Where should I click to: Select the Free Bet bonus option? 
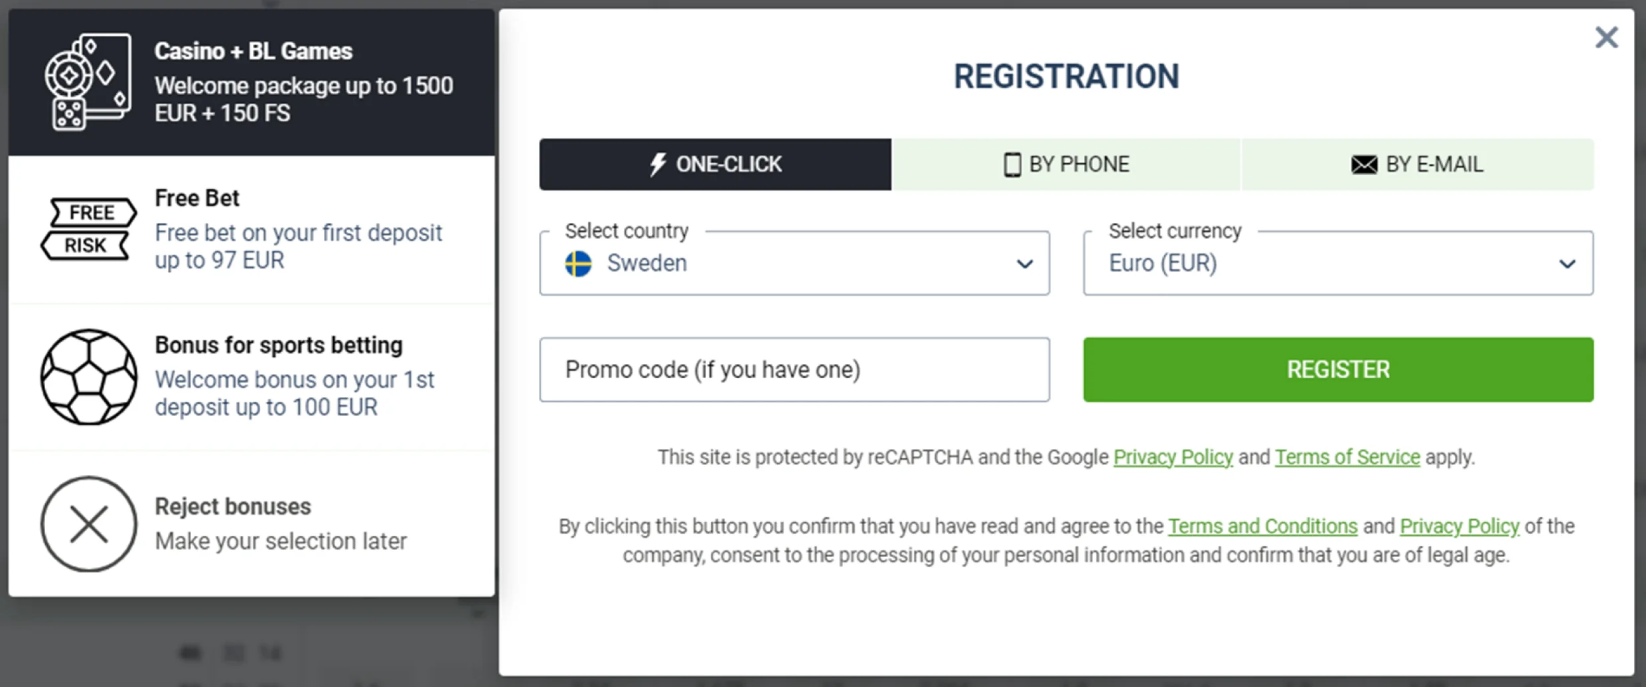[x=251, y=229]
